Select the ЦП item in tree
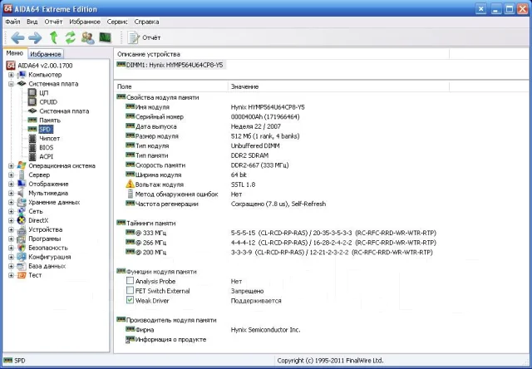The width and height of the screenshot is (532, 369). (44, 93)
